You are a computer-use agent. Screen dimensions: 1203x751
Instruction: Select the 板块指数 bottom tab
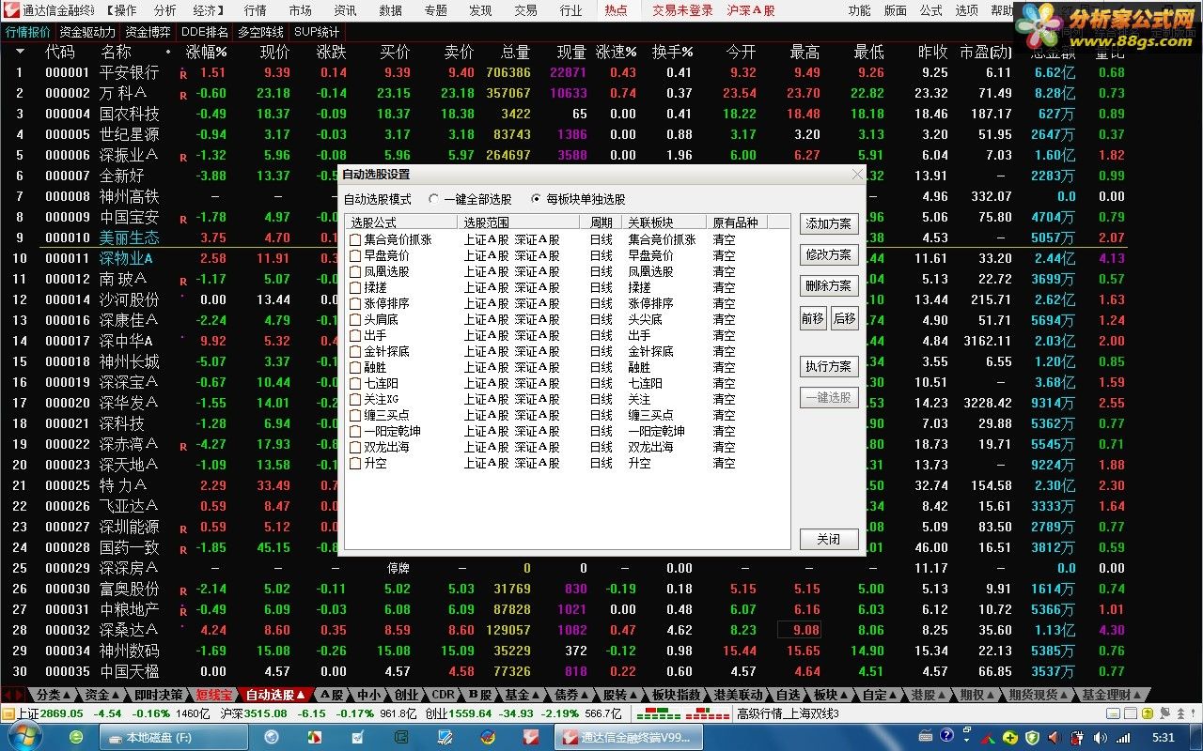pos(677,696)
